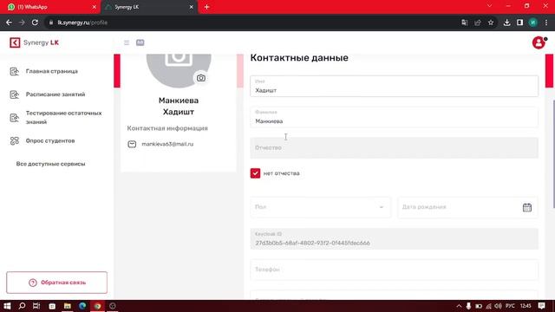Click the Имя field containing Хадишт
This screenshot has width=555, height=312.
coord(395,87)
